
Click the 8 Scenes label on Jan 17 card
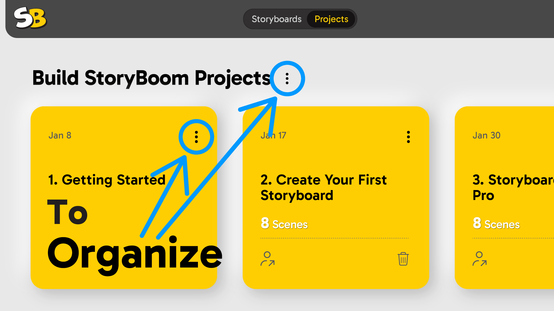284,224
